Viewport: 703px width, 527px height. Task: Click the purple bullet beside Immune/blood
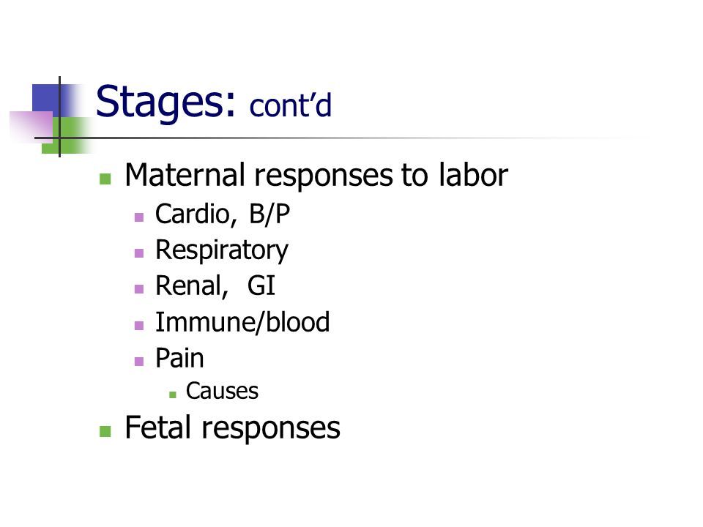click(139, 325)
